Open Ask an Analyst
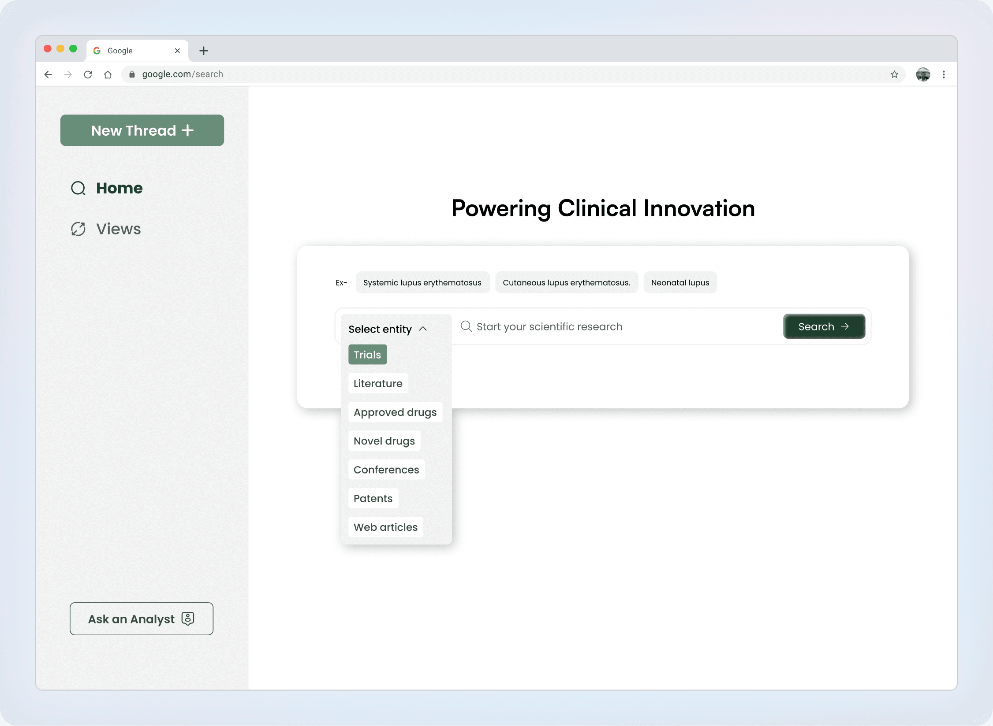993x726 pixels. coord(141,619)
